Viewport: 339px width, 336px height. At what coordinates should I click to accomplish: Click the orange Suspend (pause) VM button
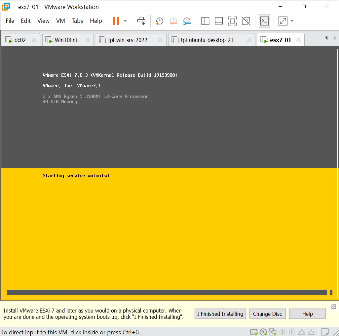pos(116,21)
